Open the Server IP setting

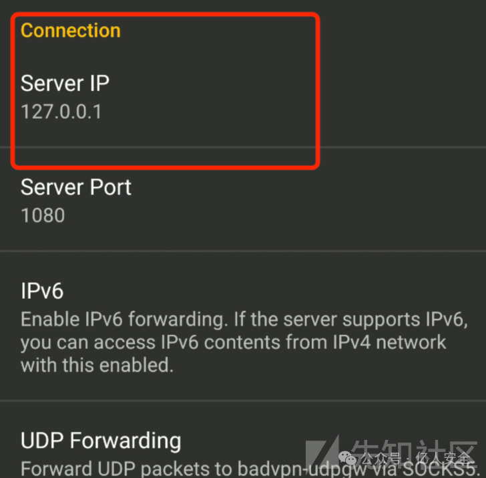[x=65, y=83]
